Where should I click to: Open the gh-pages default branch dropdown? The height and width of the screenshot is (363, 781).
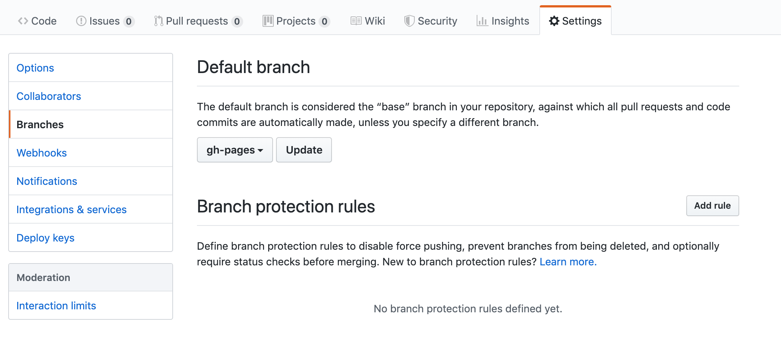(235, 150)
